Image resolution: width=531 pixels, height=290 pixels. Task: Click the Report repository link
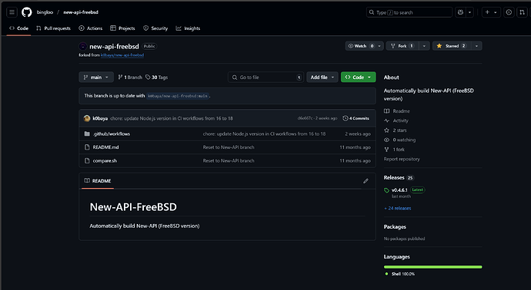[x=402, y=159]
